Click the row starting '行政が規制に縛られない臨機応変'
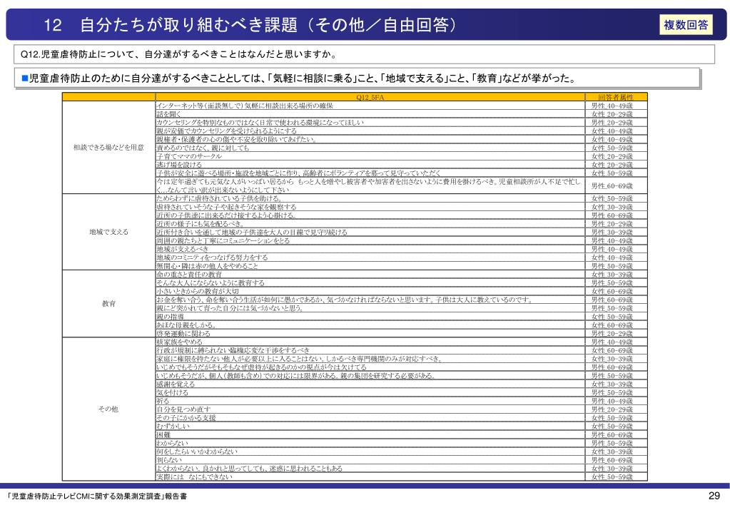Image resolution: width=730 pixels, height=505 pixels. (370, 350)
